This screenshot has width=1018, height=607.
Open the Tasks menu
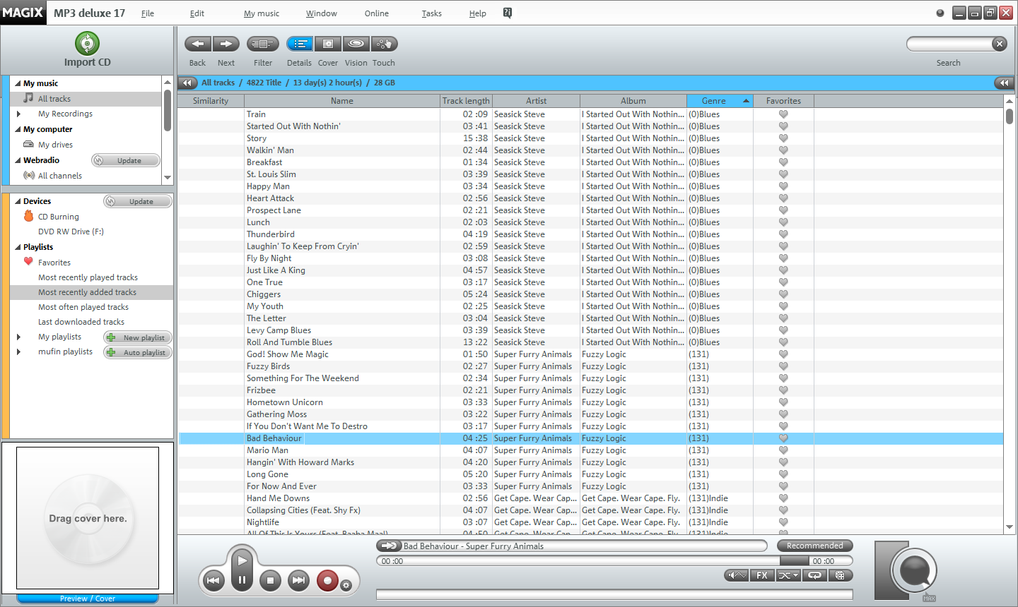(x=432, y=13)
